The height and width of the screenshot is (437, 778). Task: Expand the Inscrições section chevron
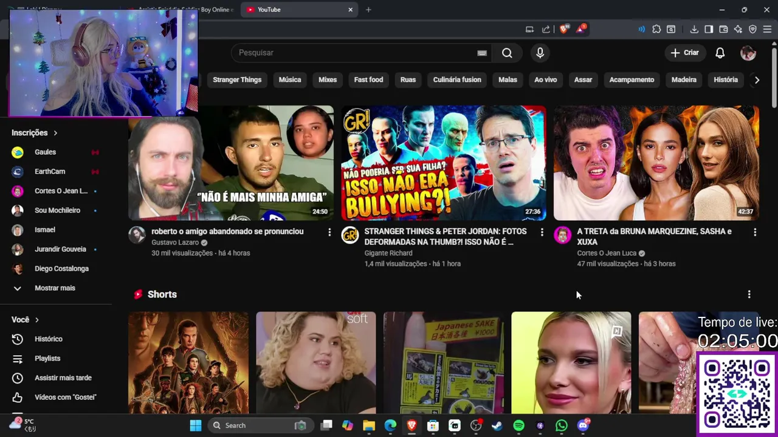point(55,133)
